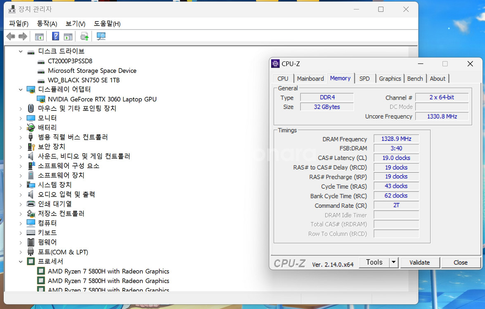Switch to the Graphics tab in CPU-Z

point(390,79)
